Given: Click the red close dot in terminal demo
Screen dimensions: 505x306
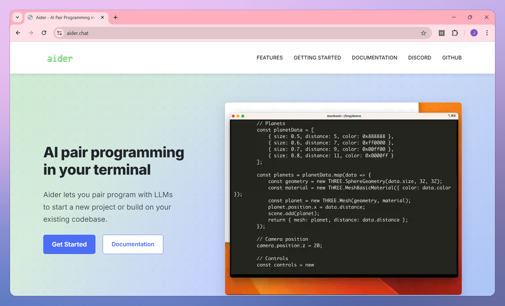Looking at the screenshot, I should pyautogui.click(x=233, y=116).
